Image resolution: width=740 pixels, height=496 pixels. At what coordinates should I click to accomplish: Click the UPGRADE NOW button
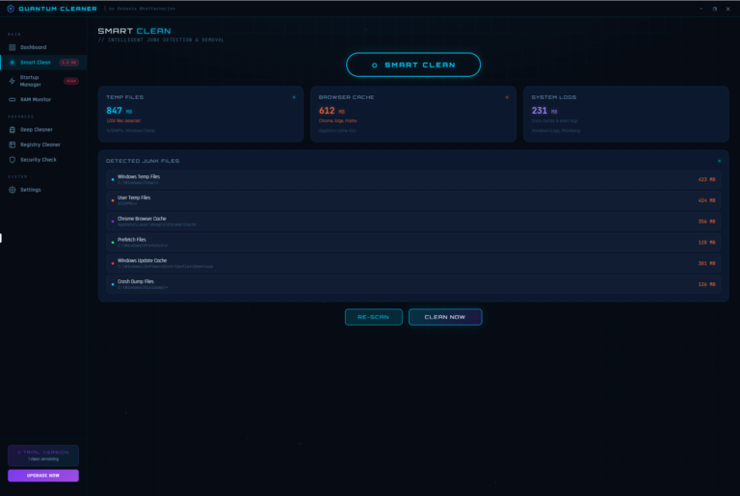(43, 475)
